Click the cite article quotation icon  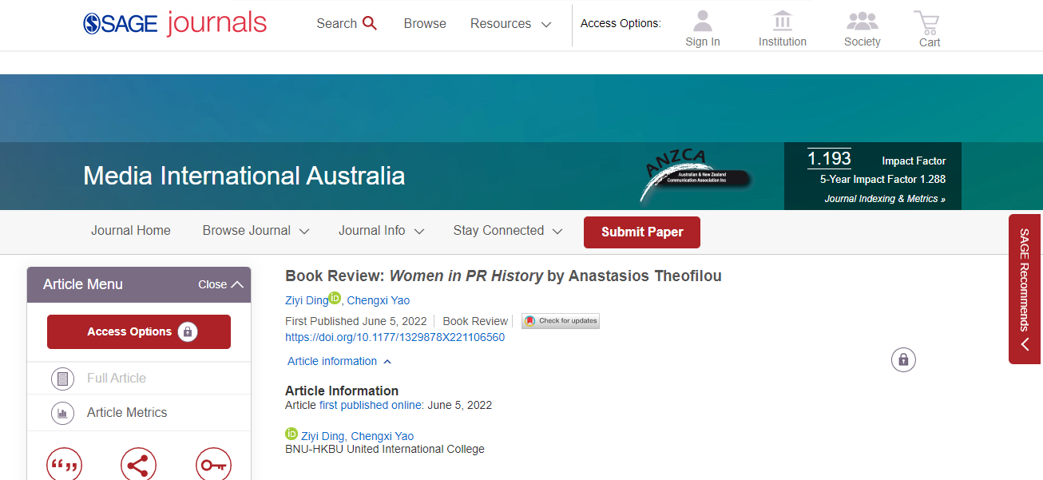pos(64,466)
